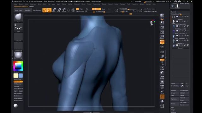Viewport: 202px width, 113px height.
Task: Expand the Boolean section
Action: coord(173,112)
